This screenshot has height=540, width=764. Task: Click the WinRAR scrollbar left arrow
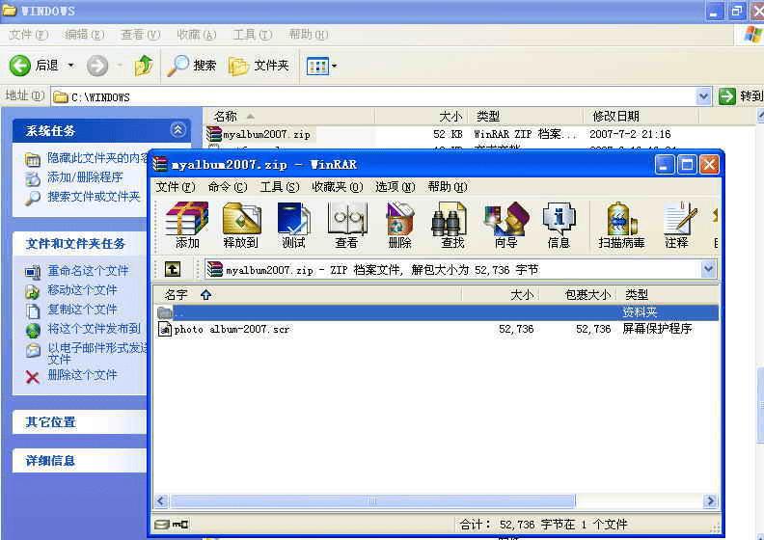(161, 500)
